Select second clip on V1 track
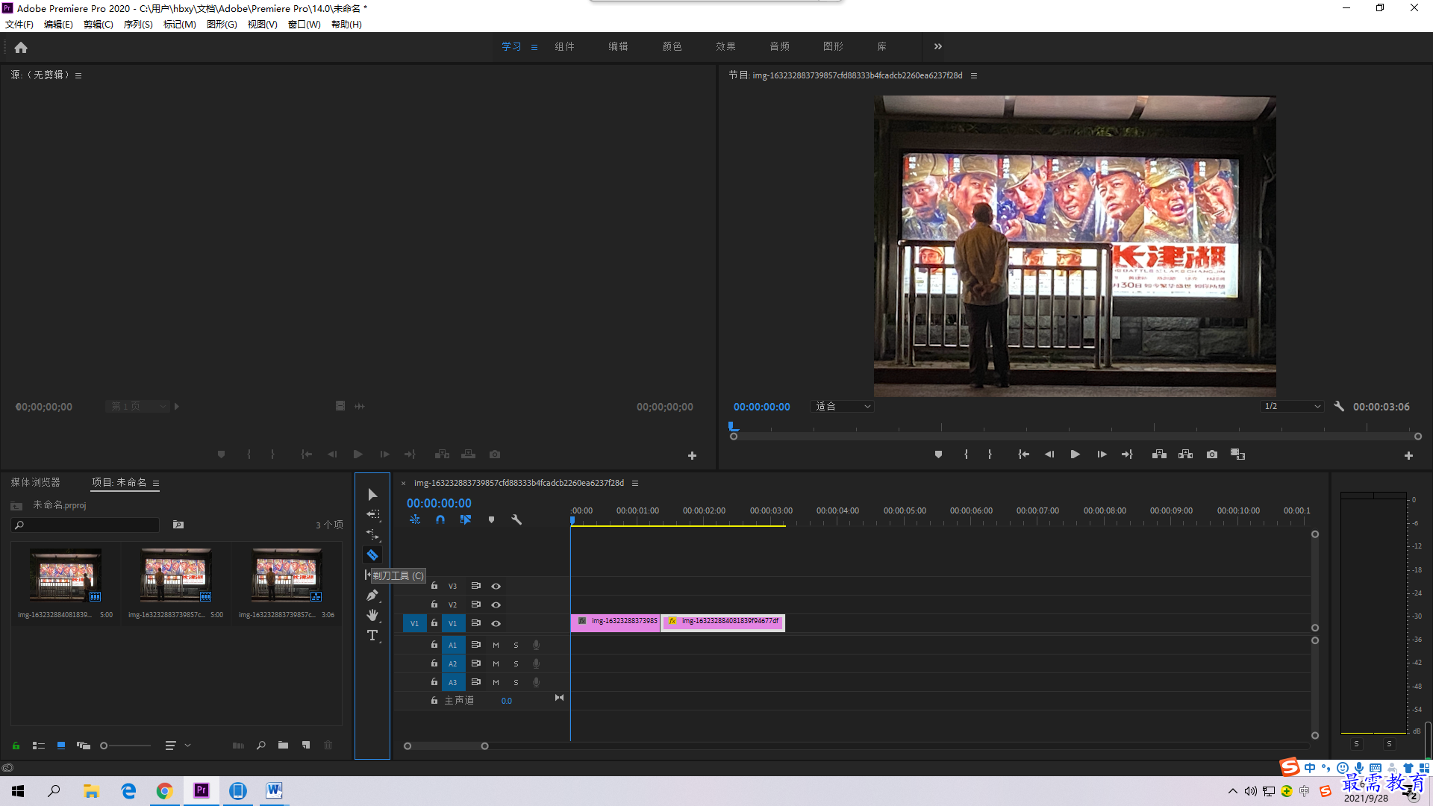Image resolution: width=1433 pixels, height=806 pixels. (x=723, y=622)
